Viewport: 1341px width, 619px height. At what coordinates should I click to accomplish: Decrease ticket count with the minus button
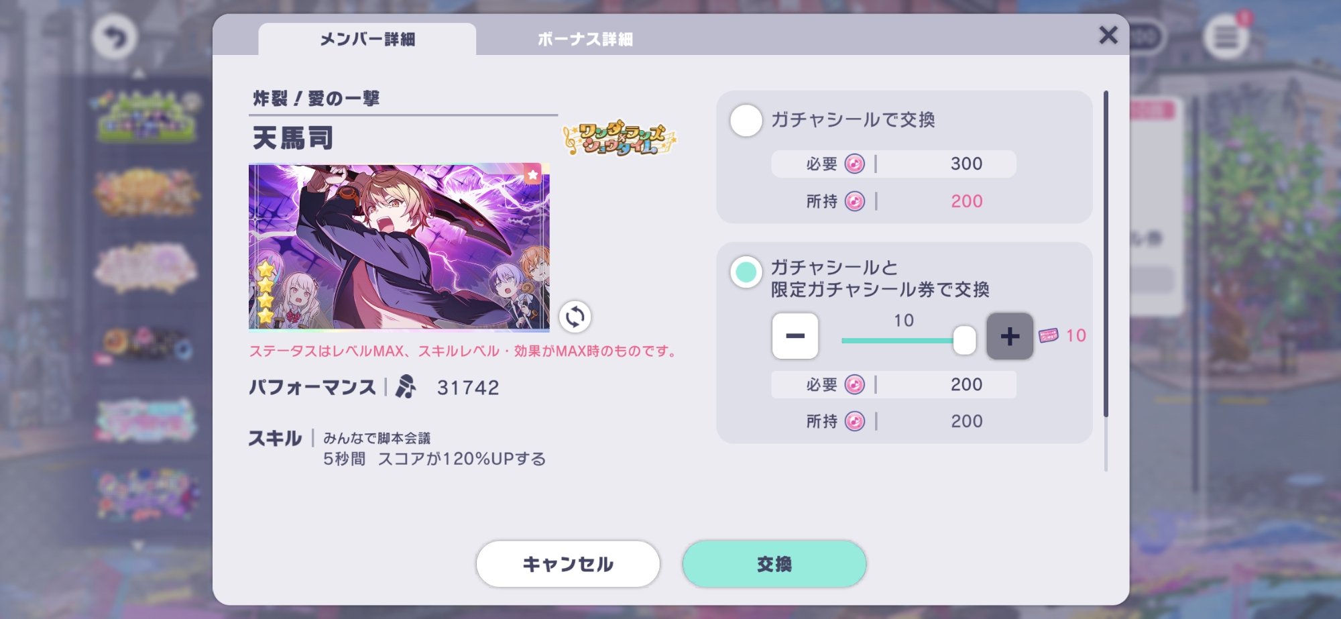point(795,336)
